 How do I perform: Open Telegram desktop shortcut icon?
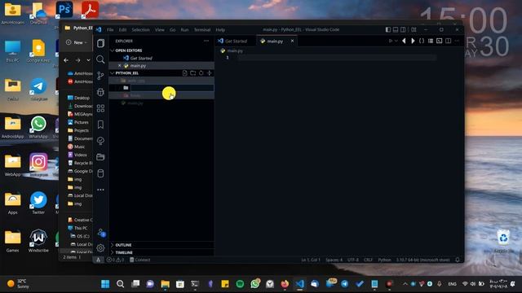(38, 90)
